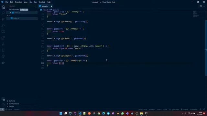Change the CRLF line ending

165,110
